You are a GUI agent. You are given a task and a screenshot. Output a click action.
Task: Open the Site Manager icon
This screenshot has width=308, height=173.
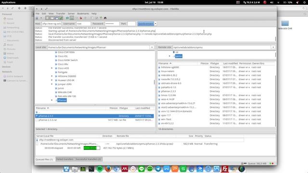coord(37,18)
